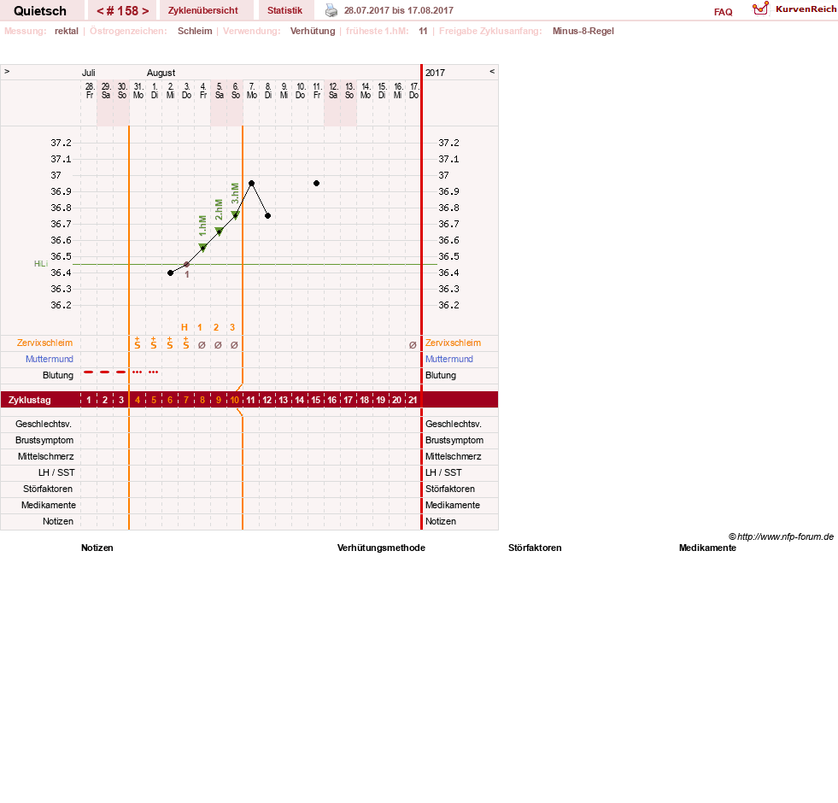This screenshot has height=803, width=838.
Task: Click the Notizen heading below chart
Action: pos(97,548)
